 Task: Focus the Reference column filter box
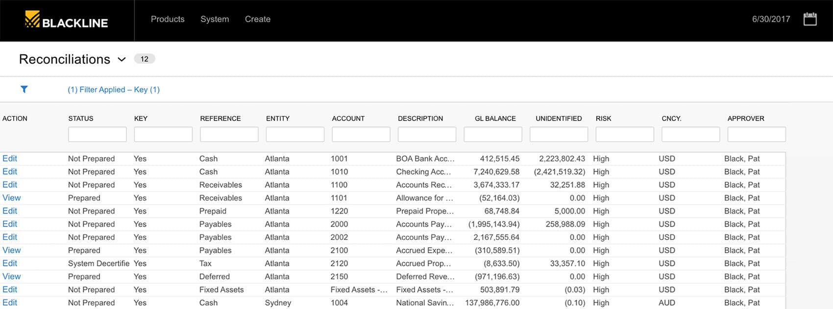[x=229, y=134]
